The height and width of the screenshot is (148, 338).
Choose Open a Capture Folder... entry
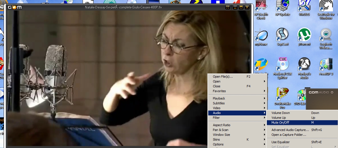tap(302, 135)
